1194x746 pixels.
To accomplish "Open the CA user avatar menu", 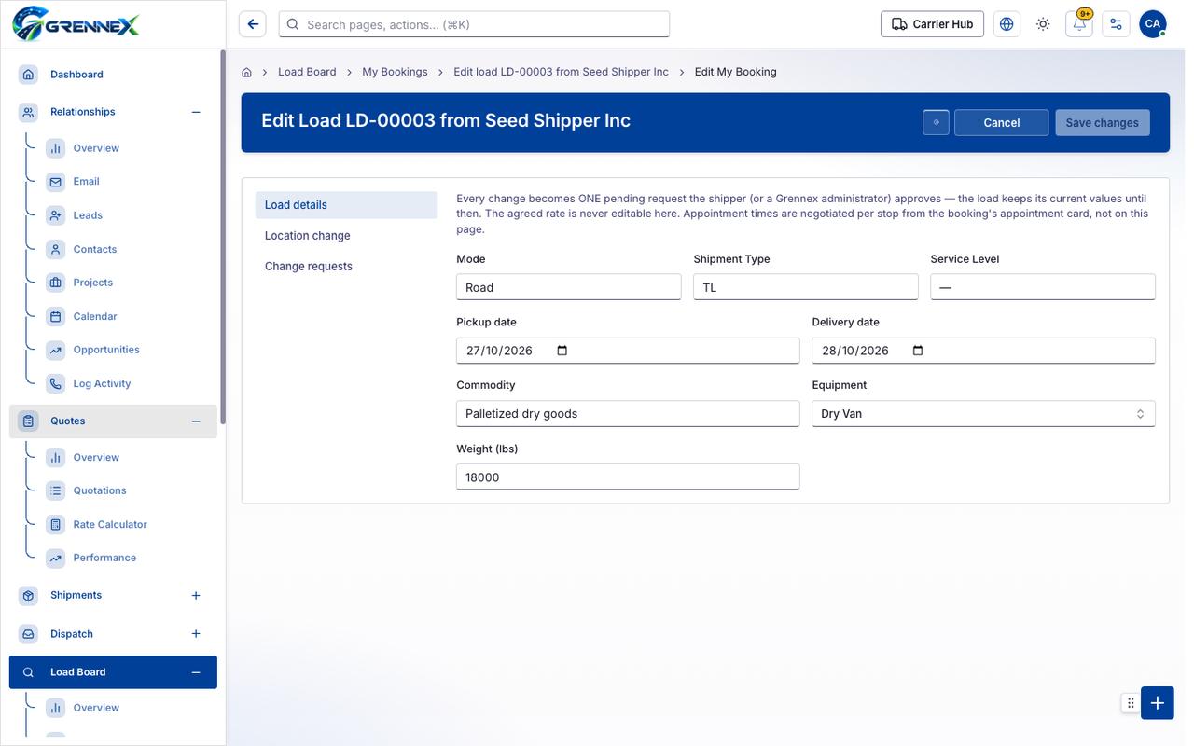I will pos(1153,24).
